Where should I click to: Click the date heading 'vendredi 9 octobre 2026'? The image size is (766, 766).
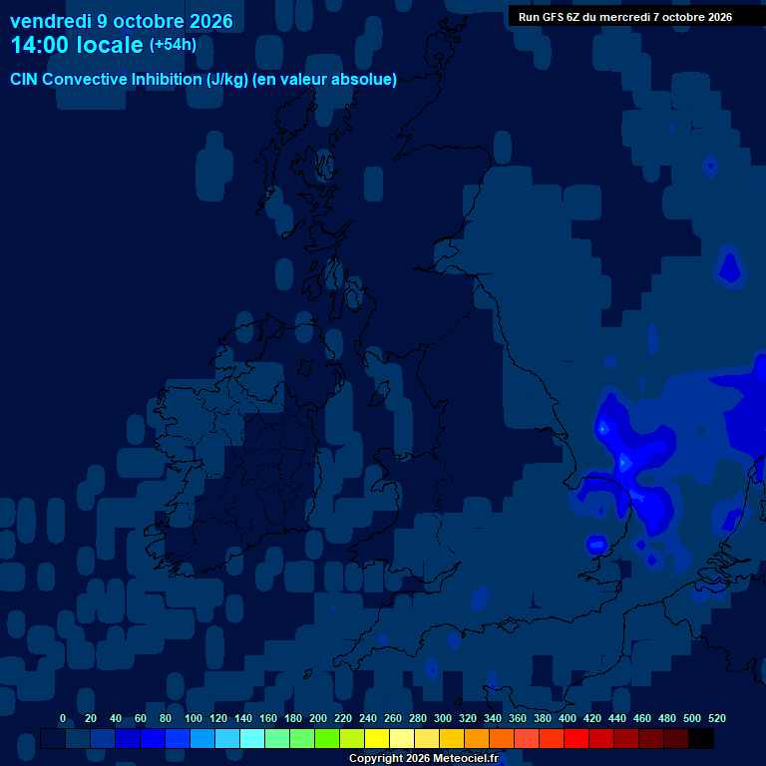coord(122,22)
